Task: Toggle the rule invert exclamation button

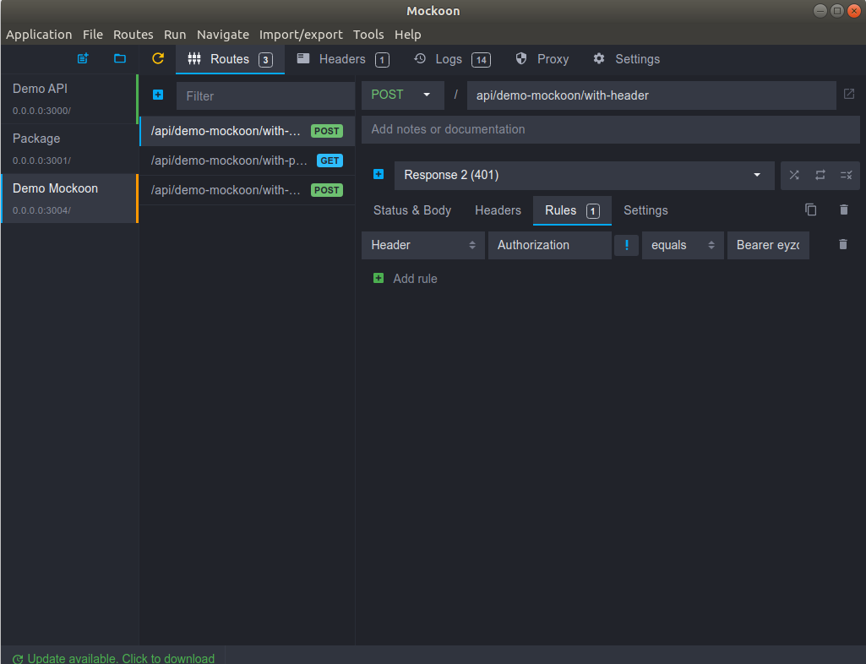Action: click(x=626, y=245)
